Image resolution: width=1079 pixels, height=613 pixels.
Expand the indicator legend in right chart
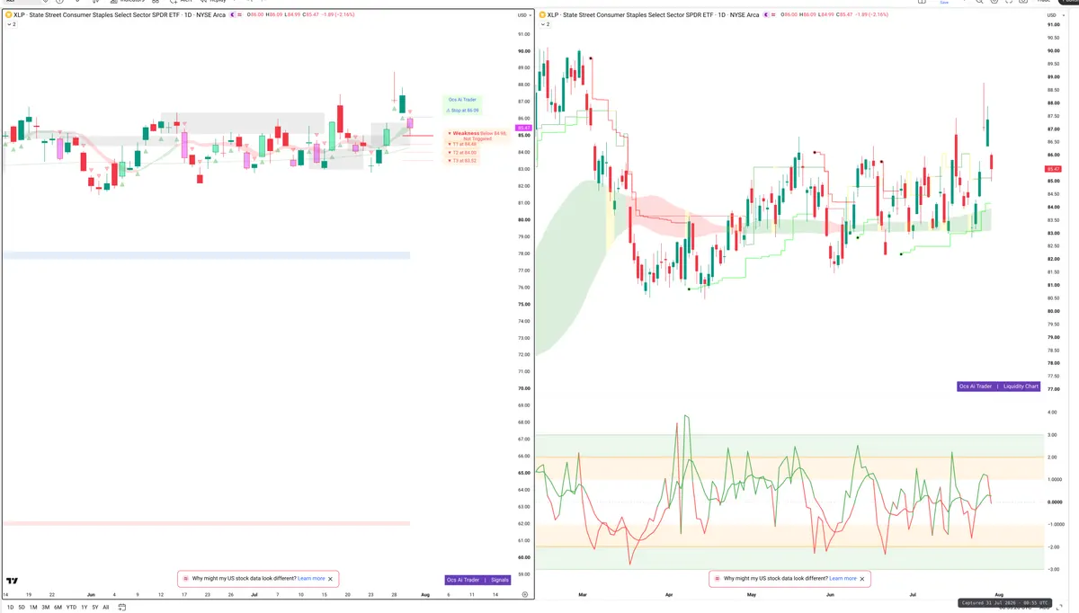click(x=545, y=24)
